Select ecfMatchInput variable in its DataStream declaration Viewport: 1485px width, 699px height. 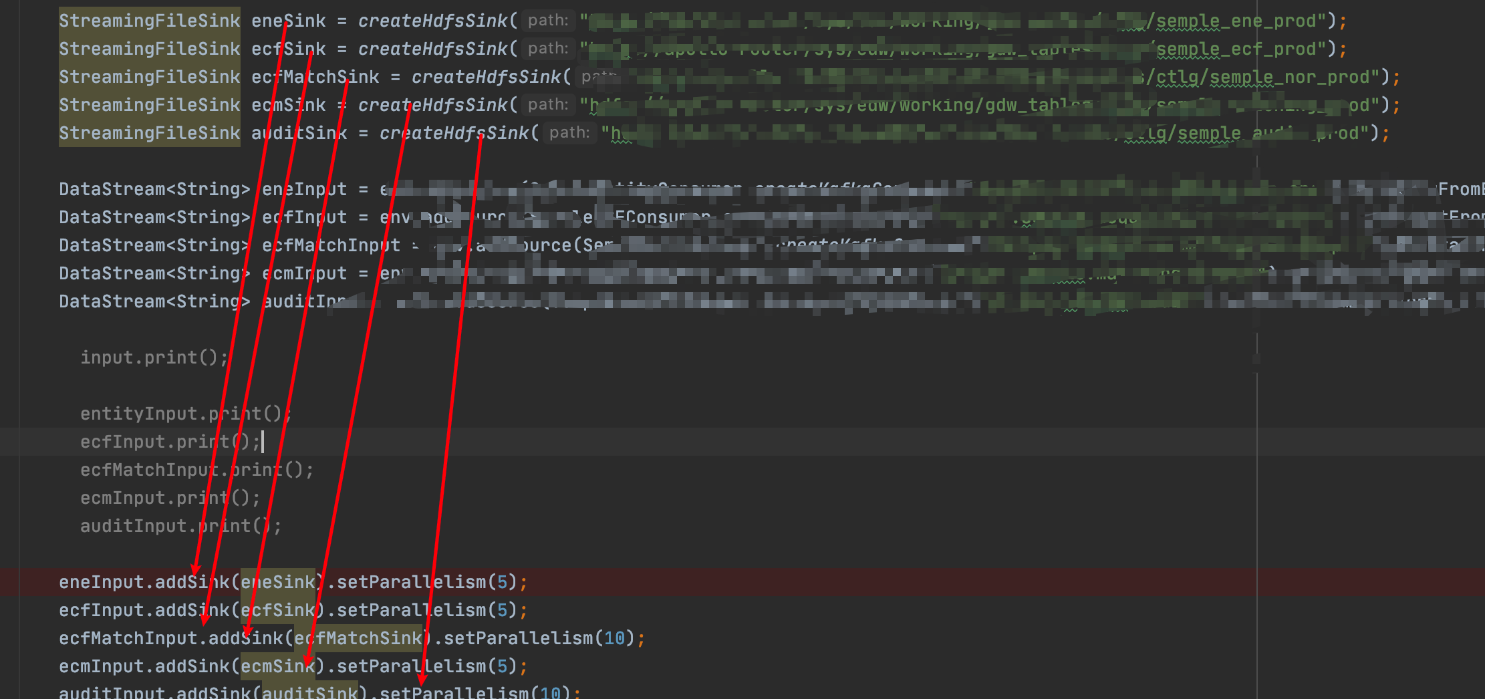coord(331,245)
